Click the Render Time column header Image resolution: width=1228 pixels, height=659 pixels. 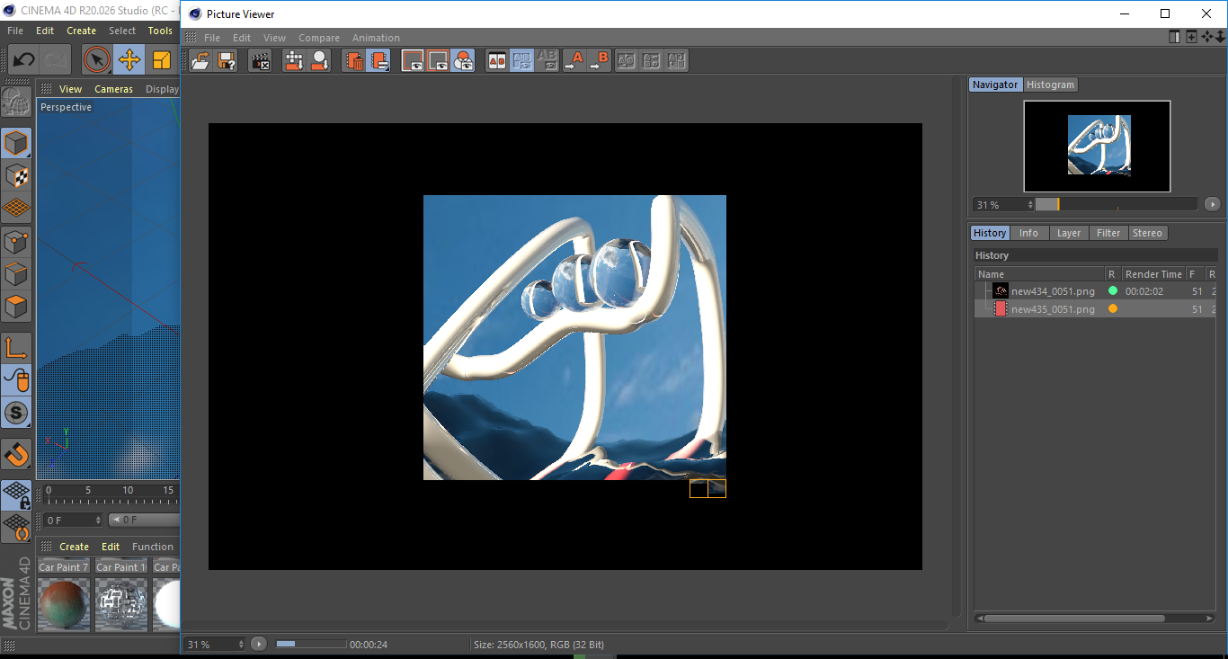click(x=1153, y=274)
